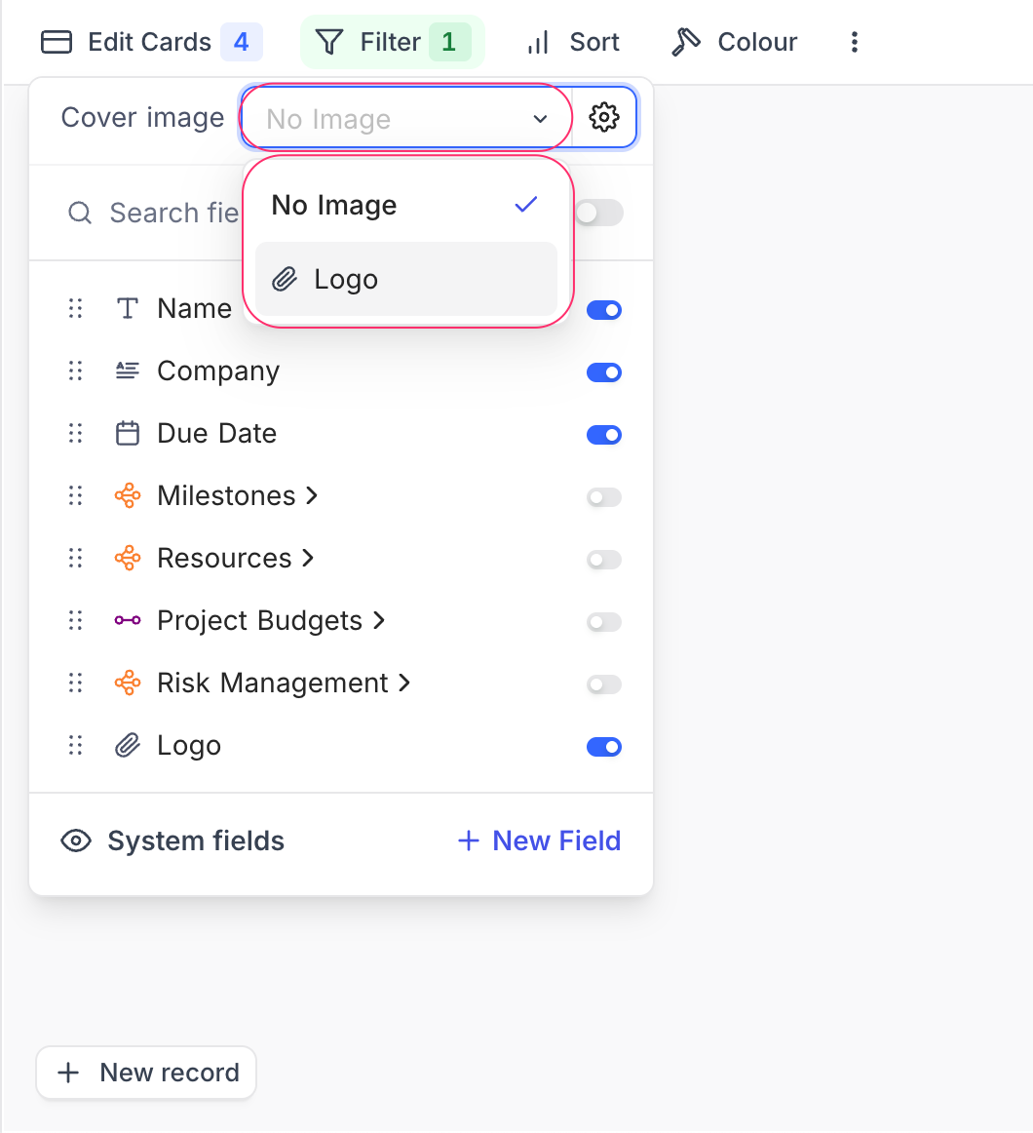Image resolution: width=1033 pixels, height=1133 pixels.
Task: Click the New record button
Action: [145, 1073]
